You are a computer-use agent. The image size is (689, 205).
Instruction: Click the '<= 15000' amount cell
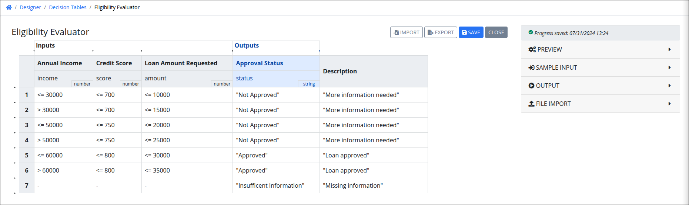pos(187,110)
